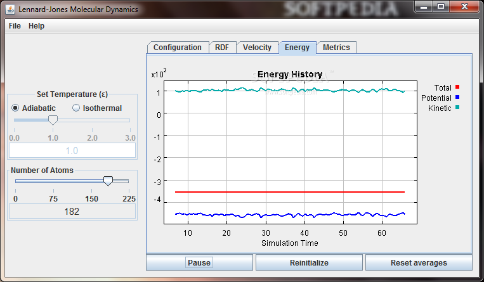The image size is (484, 282).
Task: Click the 2.0 mark on temperature slider
Action: coord(92,138)
